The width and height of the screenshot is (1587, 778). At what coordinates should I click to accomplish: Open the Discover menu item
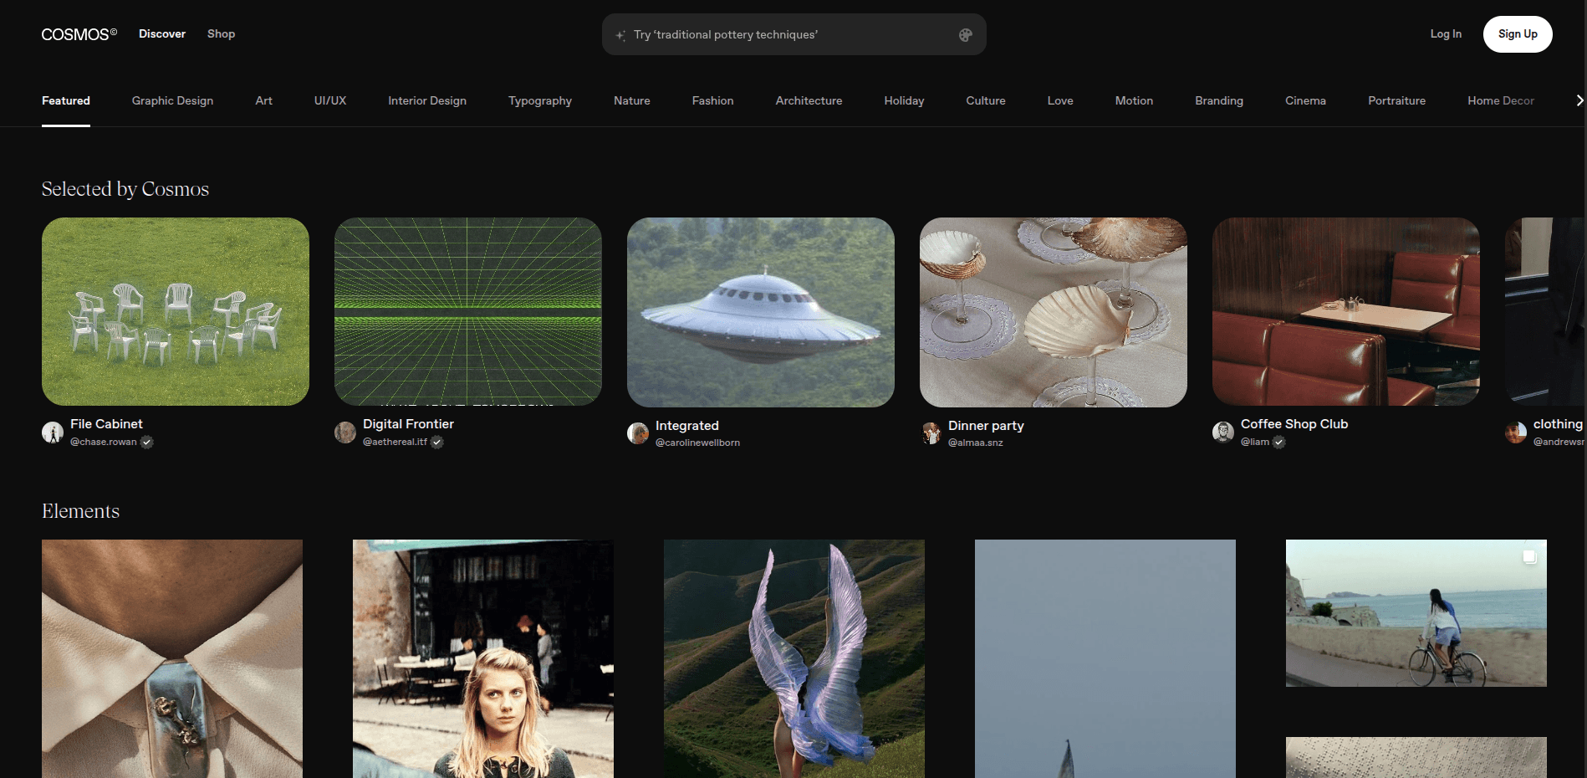162,34
